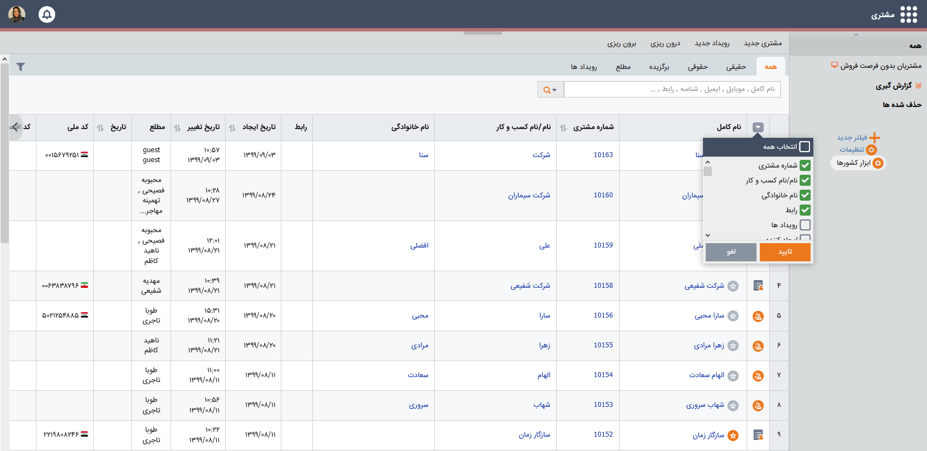Open the notifications bell
The image size is (927, 451).
coord(47,14)
